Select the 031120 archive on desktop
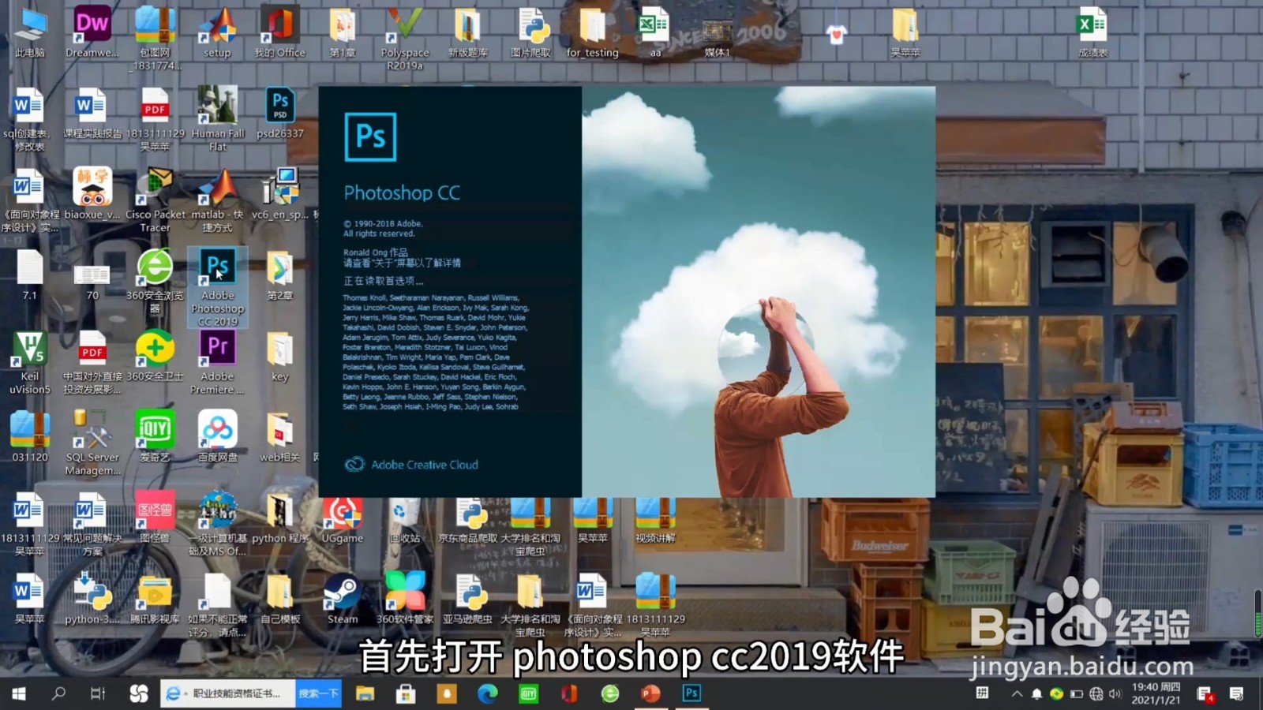The image size is (1263, 710). tap(30, 438)
